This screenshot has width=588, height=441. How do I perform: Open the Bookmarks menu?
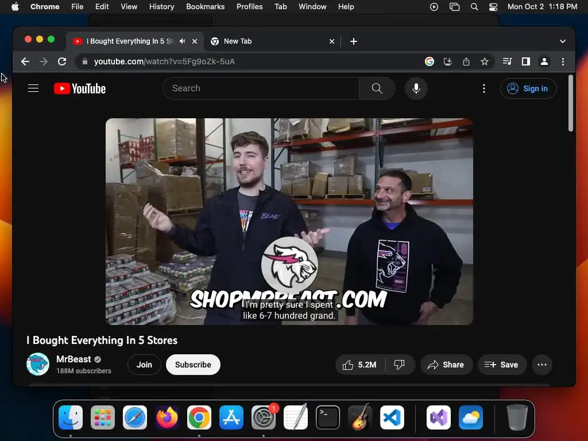tap(205, 7)
